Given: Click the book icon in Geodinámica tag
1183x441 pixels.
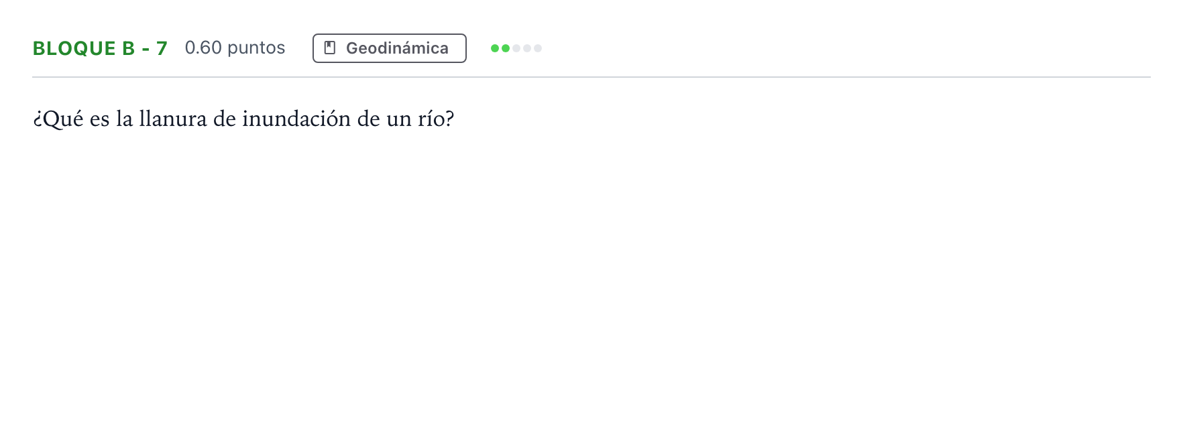Looking at the screenshot, I should click(330, 48).
